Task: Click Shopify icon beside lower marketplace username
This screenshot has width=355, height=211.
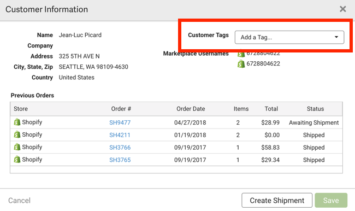Action: pos(241,64)
